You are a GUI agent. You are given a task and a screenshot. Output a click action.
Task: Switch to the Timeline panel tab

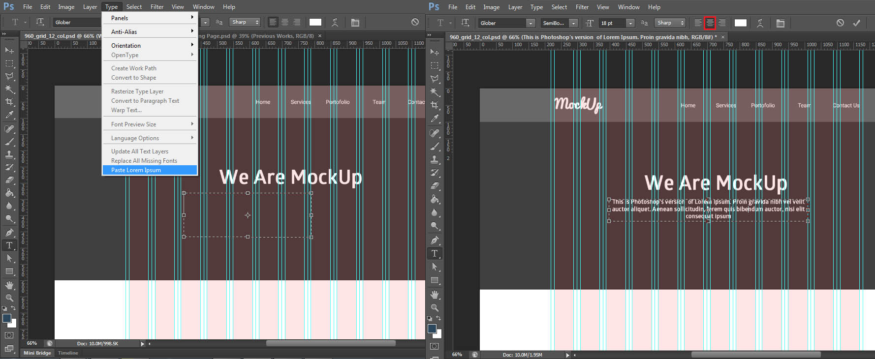(x=68, y=353)
